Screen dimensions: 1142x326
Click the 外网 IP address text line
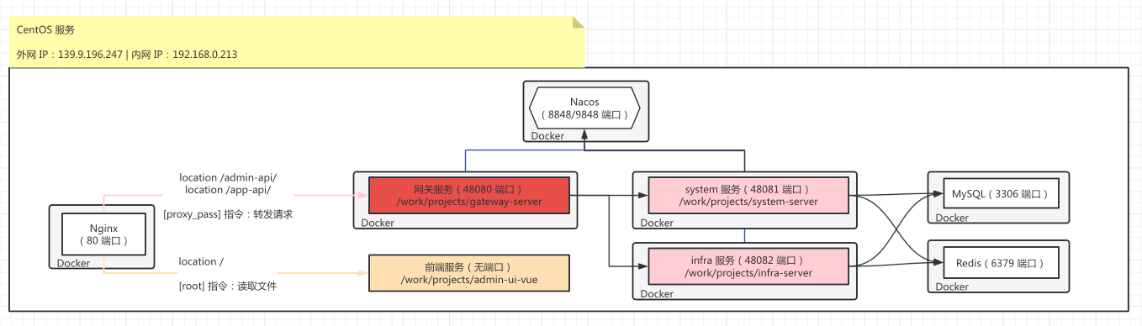(126, 55)
